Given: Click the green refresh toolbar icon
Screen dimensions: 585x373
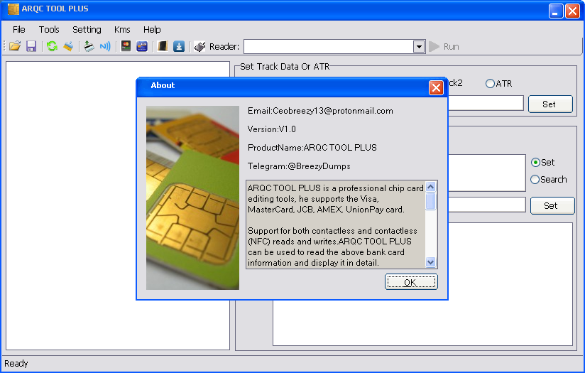Looking at the screenshot, I should (x=52, y=46).
